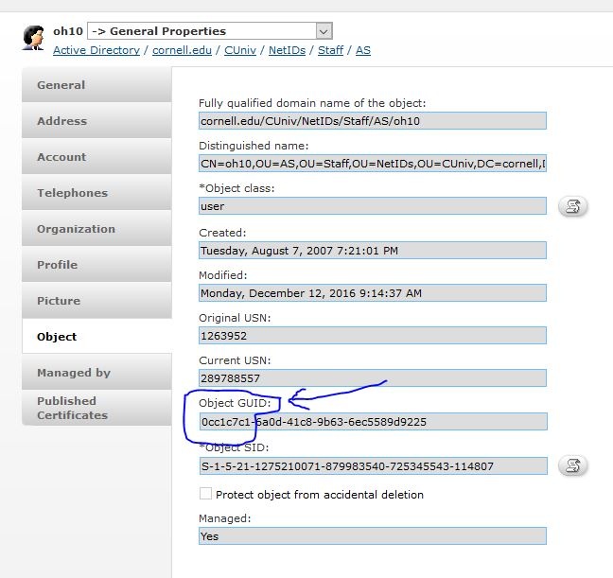Click inside the Object GUID field
The width and height of the screenshot is (613, 578).
point(373,422)
